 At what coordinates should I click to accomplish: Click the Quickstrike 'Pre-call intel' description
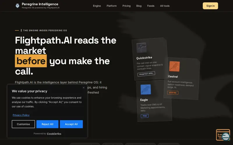tap(150, 66)
